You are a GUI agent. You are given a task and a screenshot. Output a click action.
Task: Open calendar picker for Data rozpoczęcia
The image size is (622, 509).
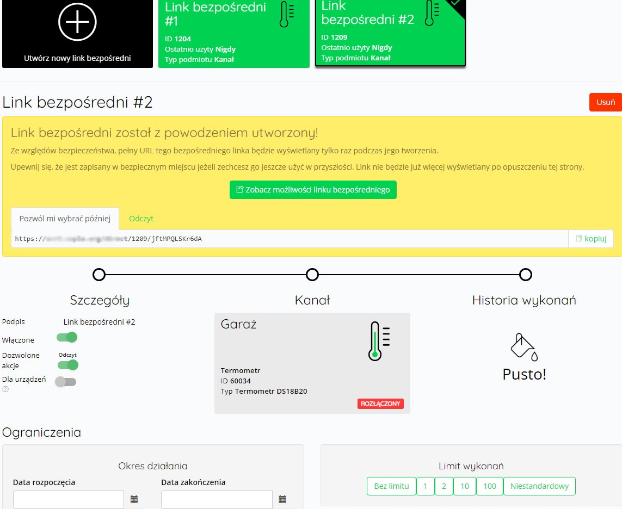click(134, 500)
